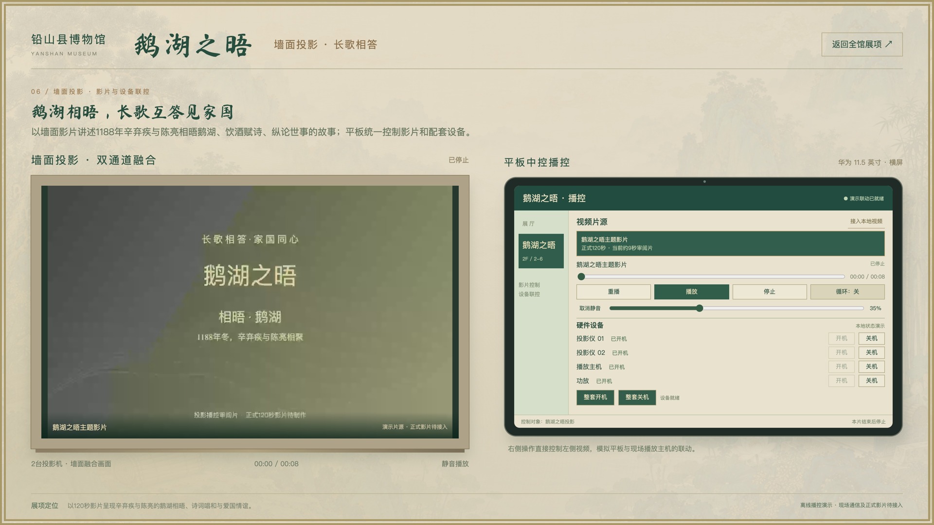Click 整套开机 button
The image size is (934, 525).
coord(595,397)
